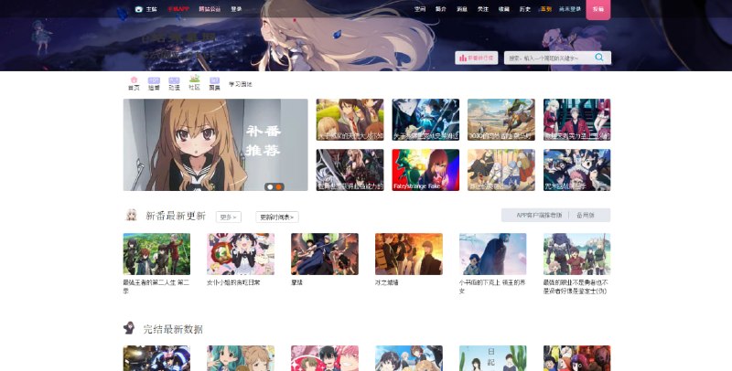Open the 学习园地 category link

[x=241, y=84]
